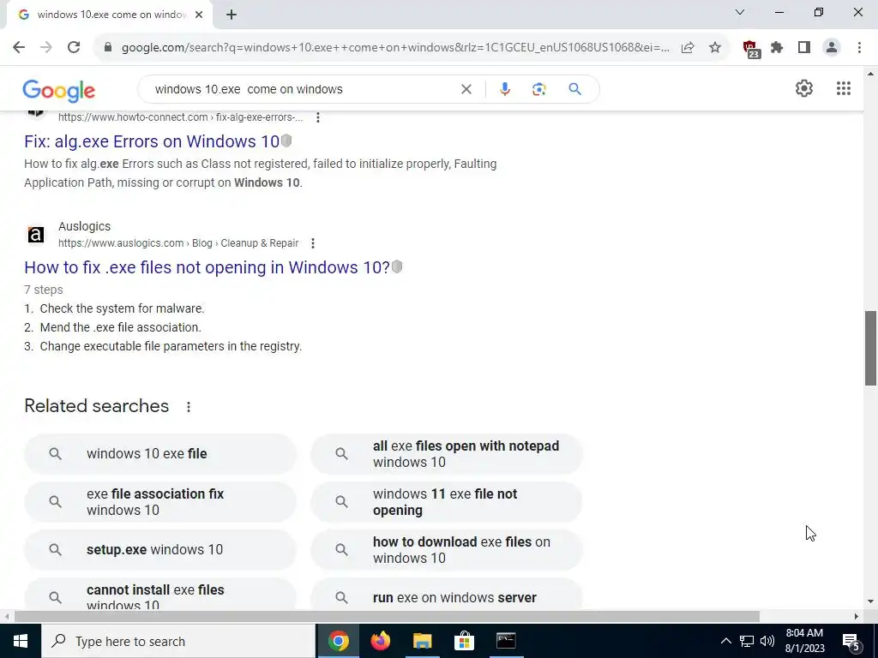The width and height of the screenshot is (878, 658).
Task: Click into the Google search field
Action: 304,89
